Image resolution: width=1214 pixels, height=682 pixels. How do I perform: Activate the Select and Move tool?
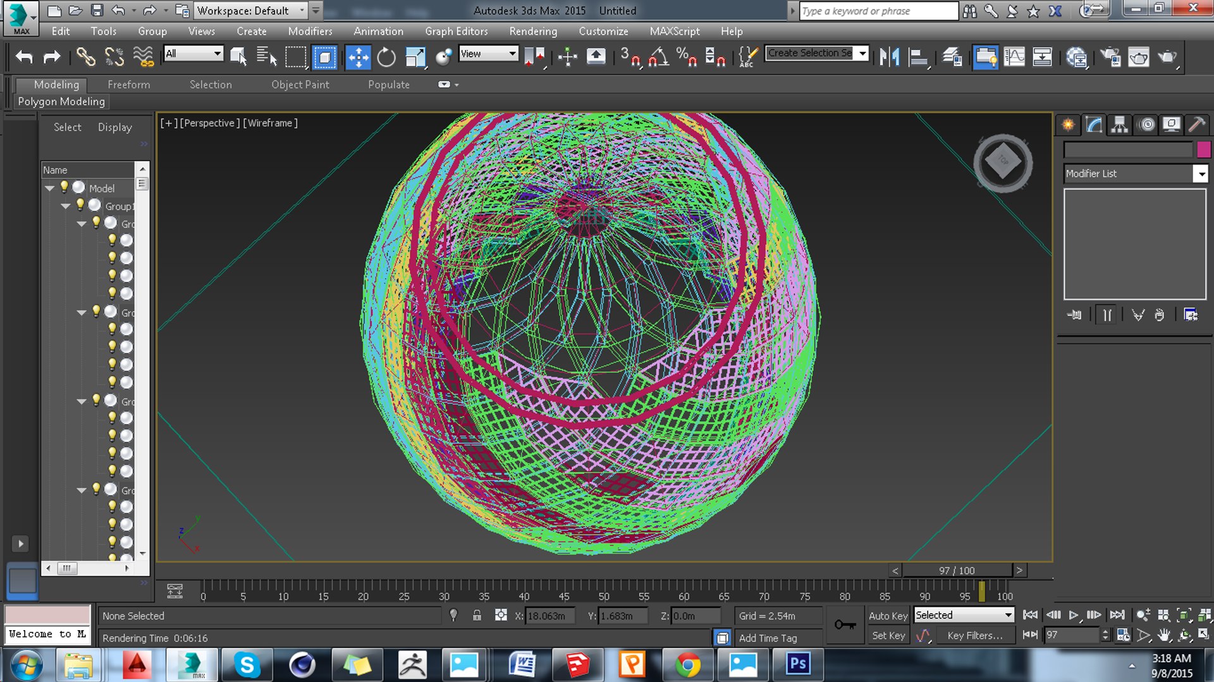click(x=358, y=57)
